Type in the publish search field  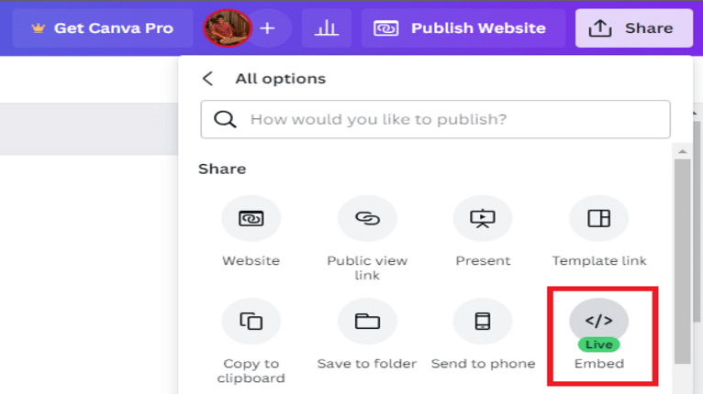click(450, 119)
